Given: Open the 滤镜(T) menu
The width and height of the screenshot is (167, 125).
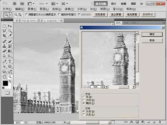Looking at the screenshot, I should click(69, 9).
